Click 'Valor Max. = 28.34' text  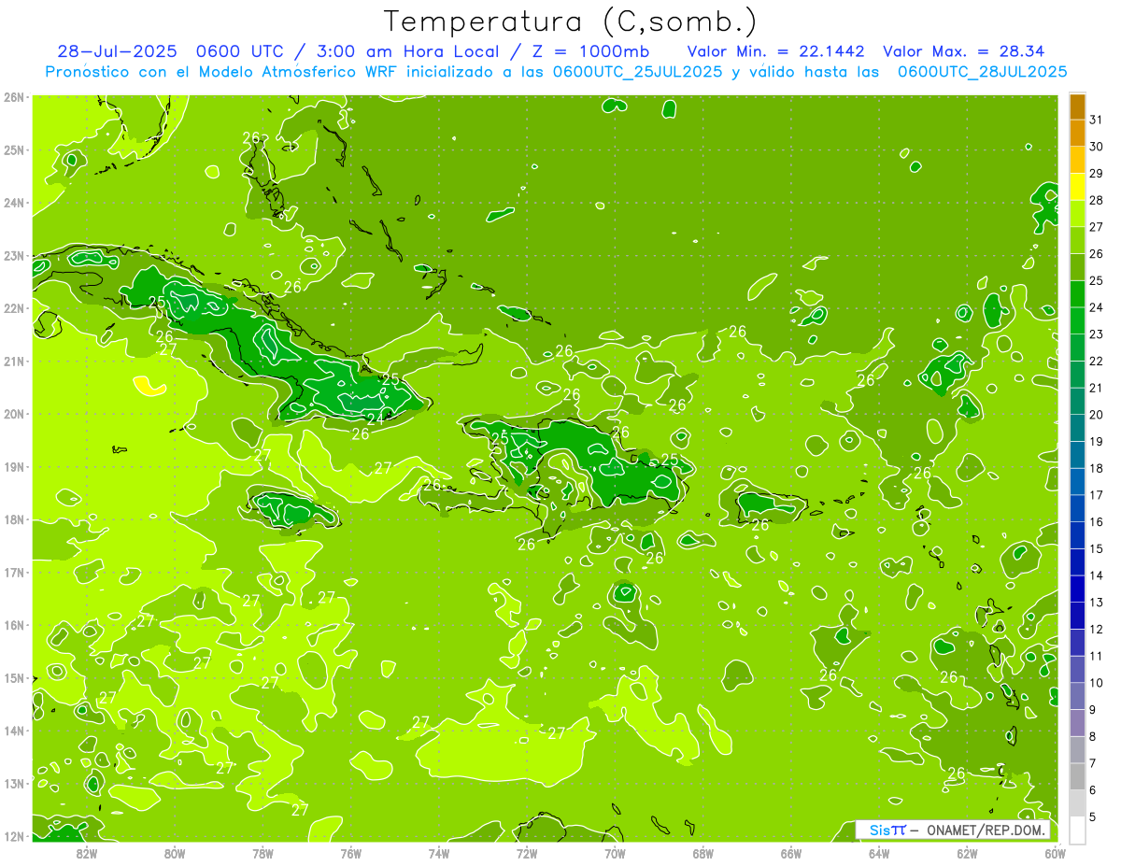pyautogui.click(x=964, y=51)
